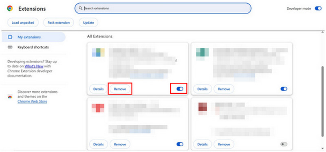Open Details for the dark red icon extension
Viewport: 326px width, 152px height.
[x=202, y=144]
